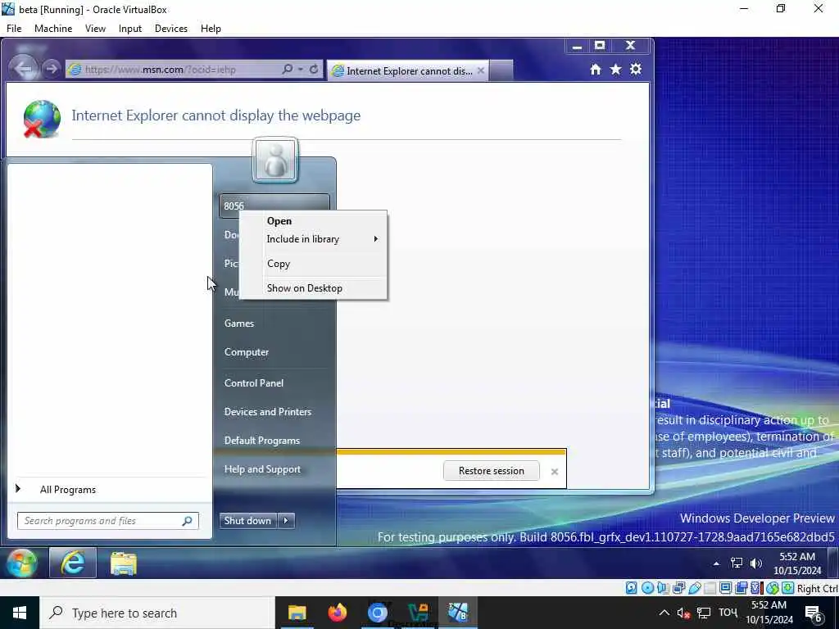Click the user account picture in Start menu

click(x=275, y=160)
